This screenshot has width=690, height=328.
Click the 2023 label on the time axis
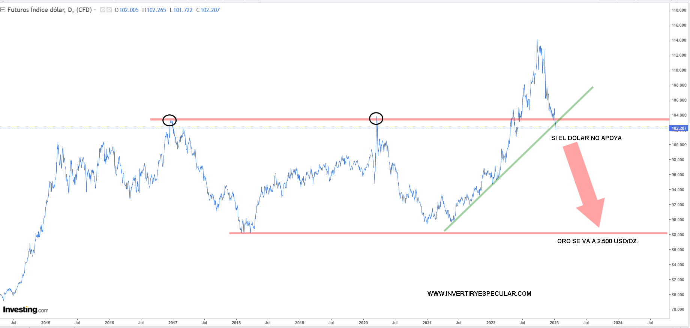[554, 323]
